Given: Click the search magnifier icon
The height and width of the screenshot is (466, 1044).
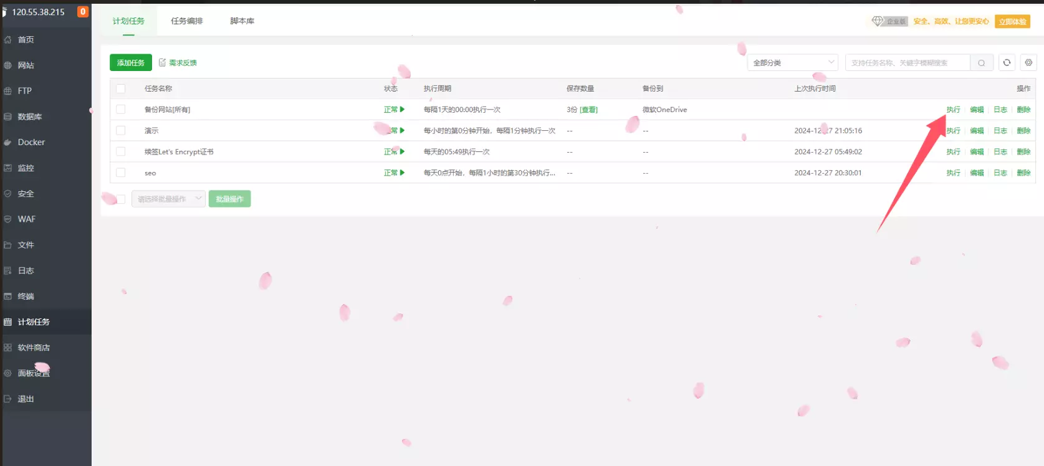Looking at the screenshot, I should pos(981,63).
